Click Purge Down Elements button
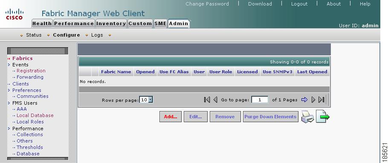This screenshot has width=388, height=163. point(270,117)
